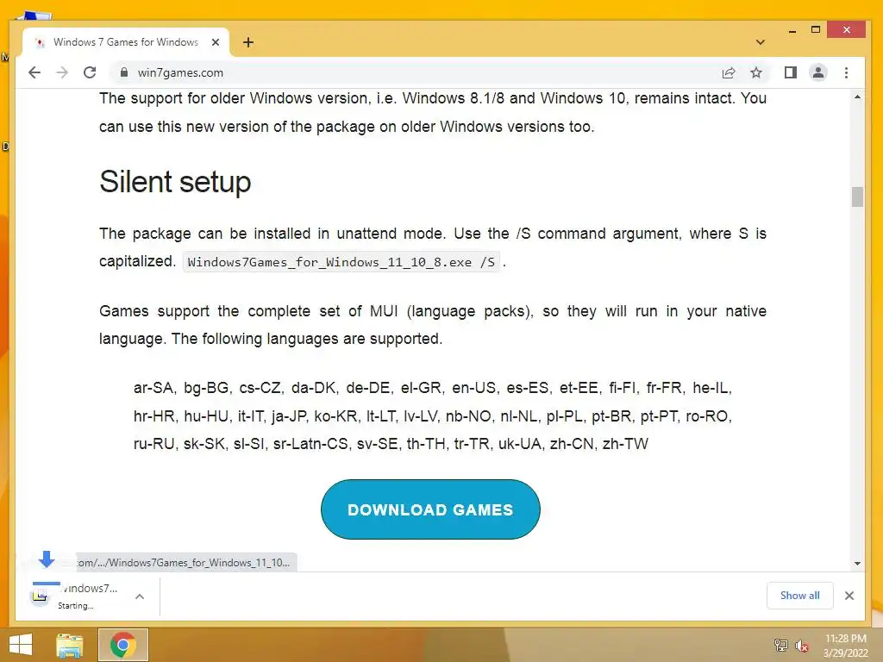Open Chrome side panel
Image resolution: width=883 pixels, height=662 pixels.
(x=790, y=72)
